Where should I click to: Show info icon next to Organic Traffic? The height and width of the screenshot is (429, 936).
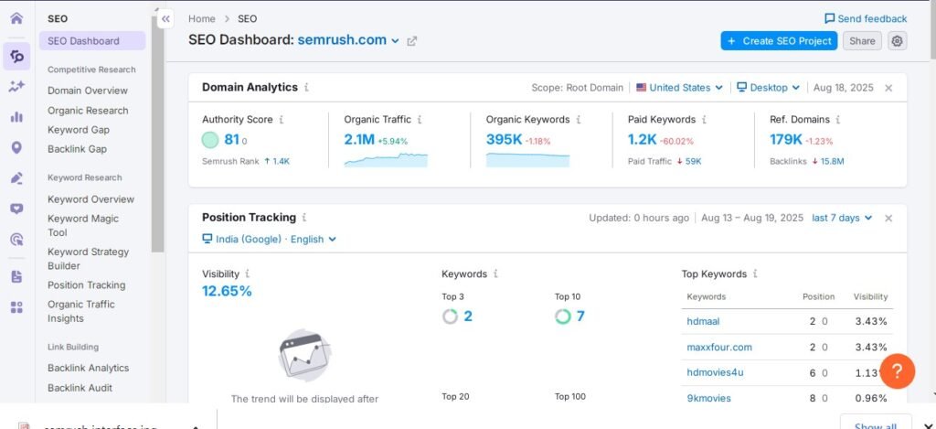pos(420,120)
